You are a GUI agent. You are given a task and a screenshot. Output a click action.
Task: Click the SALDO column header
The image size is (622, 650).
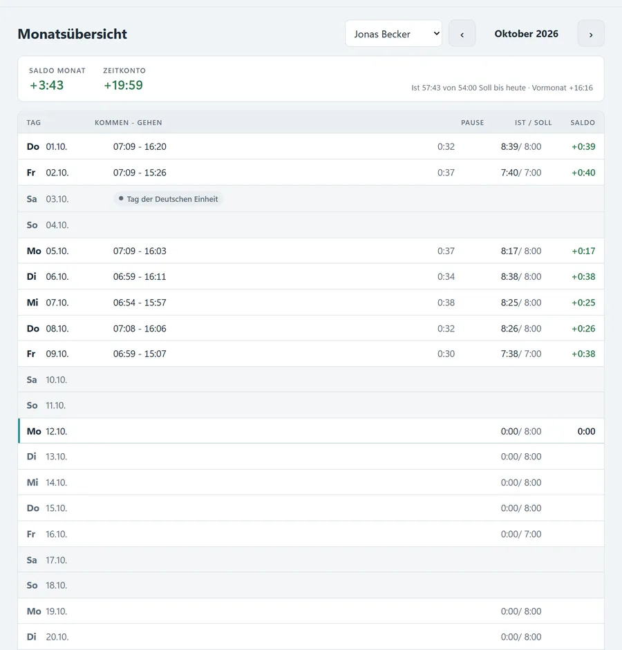(583, 123)
